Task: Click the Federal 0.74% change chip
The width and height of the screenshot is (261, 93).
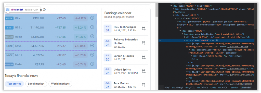Action: (x=81, y=64)
